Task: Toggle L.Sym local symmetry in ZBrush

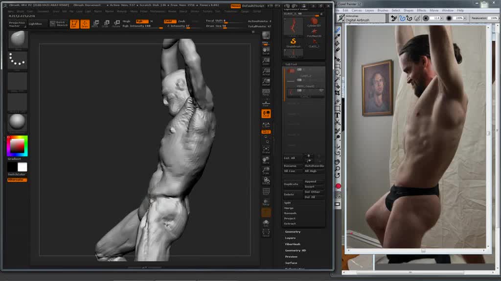Action: coord(266,124)
